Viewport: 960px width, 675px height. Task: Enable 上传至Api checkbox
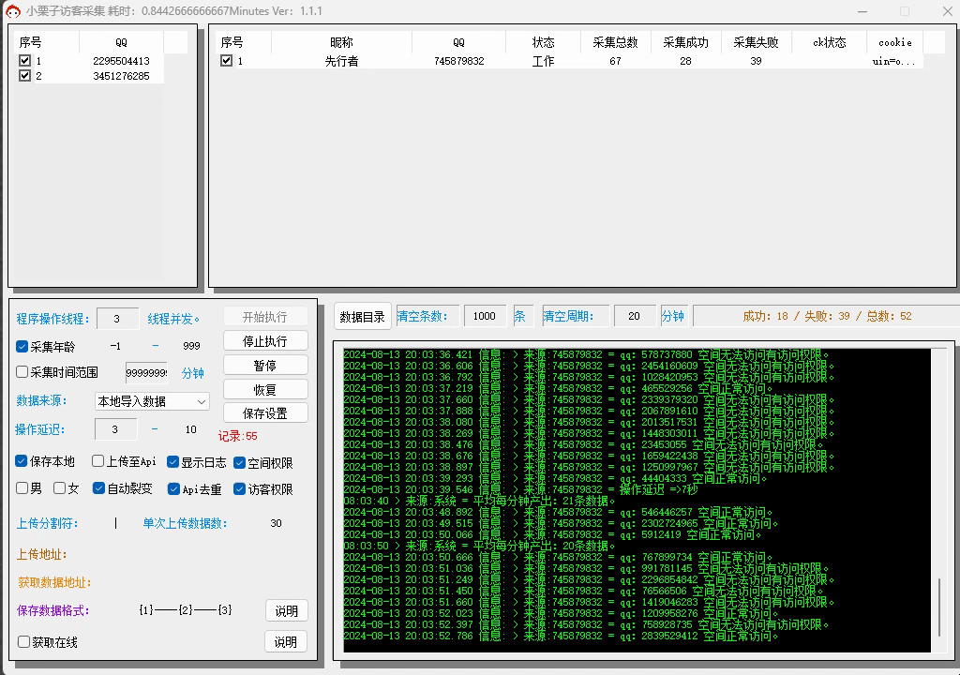pos(97,461)
